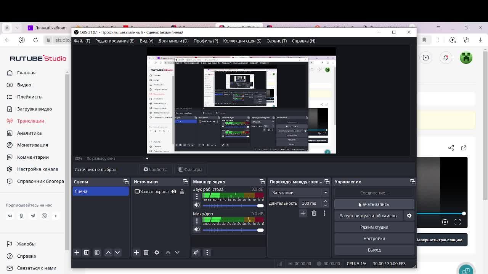Mute Звук раб. стола audio
Viewport: 488px width, 274px height.
click(197, 205)
